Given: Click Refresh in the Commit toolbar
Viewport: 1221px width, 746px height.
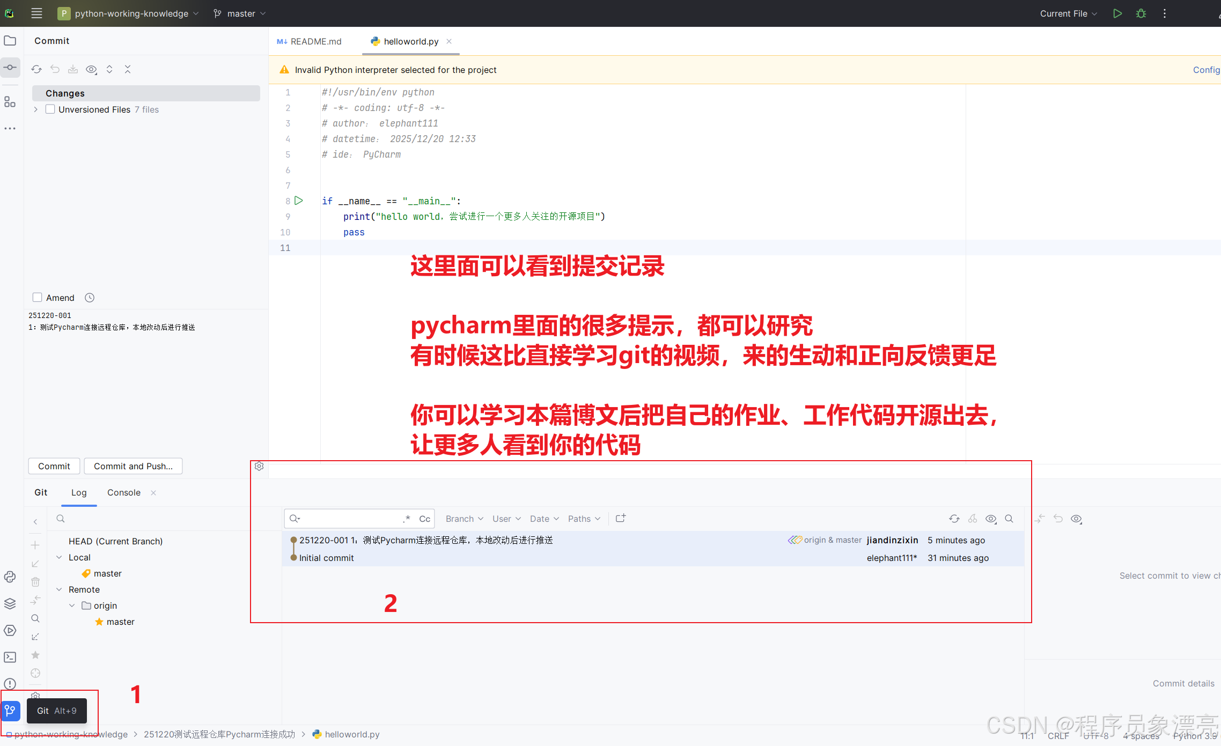Looking at the screenshot, I should (36, 69).
